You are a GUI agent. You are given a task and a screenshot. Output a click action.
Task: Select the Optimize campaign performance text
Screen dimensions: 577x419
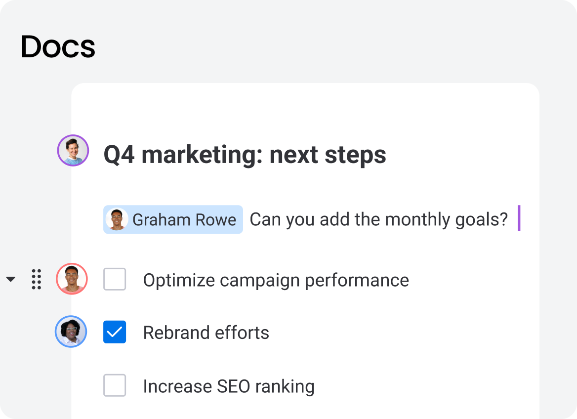[276, 281]
